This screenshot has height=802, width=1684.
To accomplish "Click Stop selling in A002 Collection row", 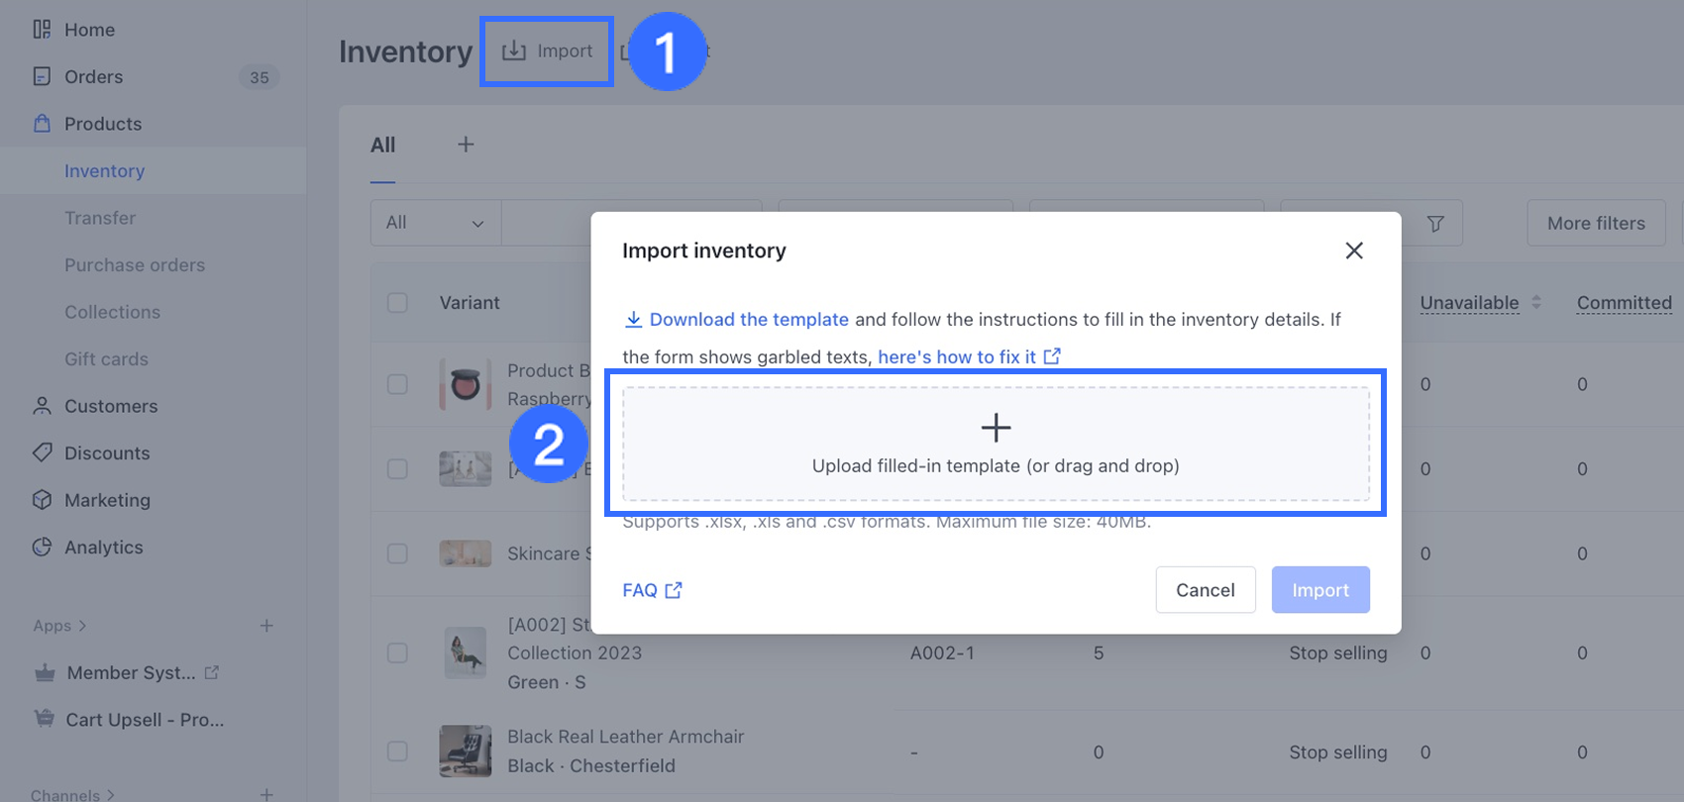I will 1337,652.
